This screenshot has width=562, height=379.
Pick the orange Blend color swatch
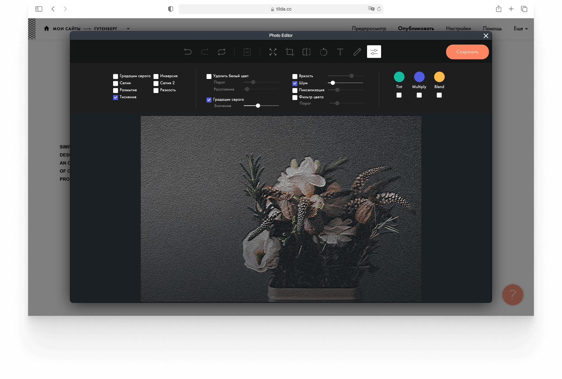pyautogui.click(x=439, y=77)
